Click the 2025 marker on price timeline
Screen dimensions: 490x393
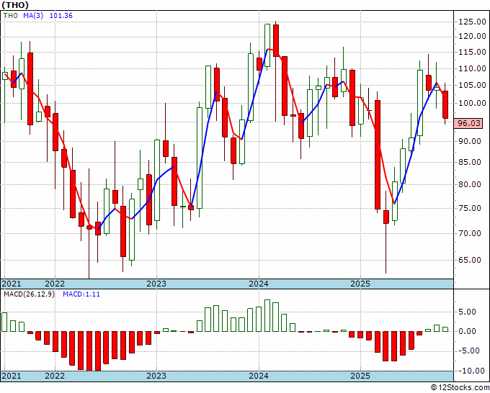coord(360,284)
